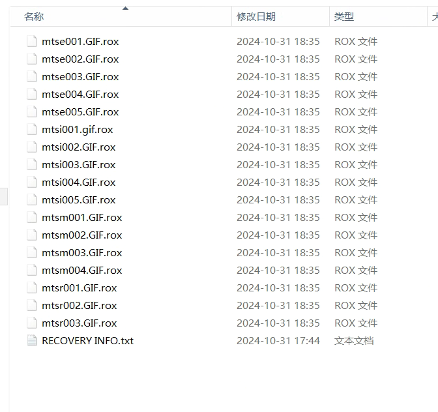This screenshot has height=412, width=438.
Task: Select the mtsm004.GIF.rox file name
Action: point(82,271)
